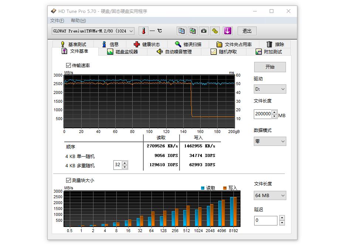Open the 磁盘监视器 disk monitor tab
The height and width of the screenshot is (245, 348).
(122, 52)
